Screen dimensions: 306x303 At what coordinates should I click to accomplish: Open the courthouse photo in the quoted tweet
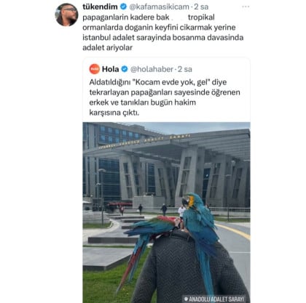pyautogui.click(x=166, y=212)
